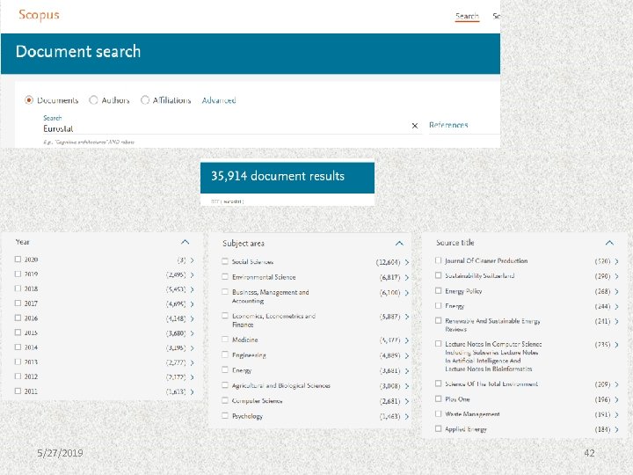Click arrow beside Sustainability Switzerland count

[617, 276]
